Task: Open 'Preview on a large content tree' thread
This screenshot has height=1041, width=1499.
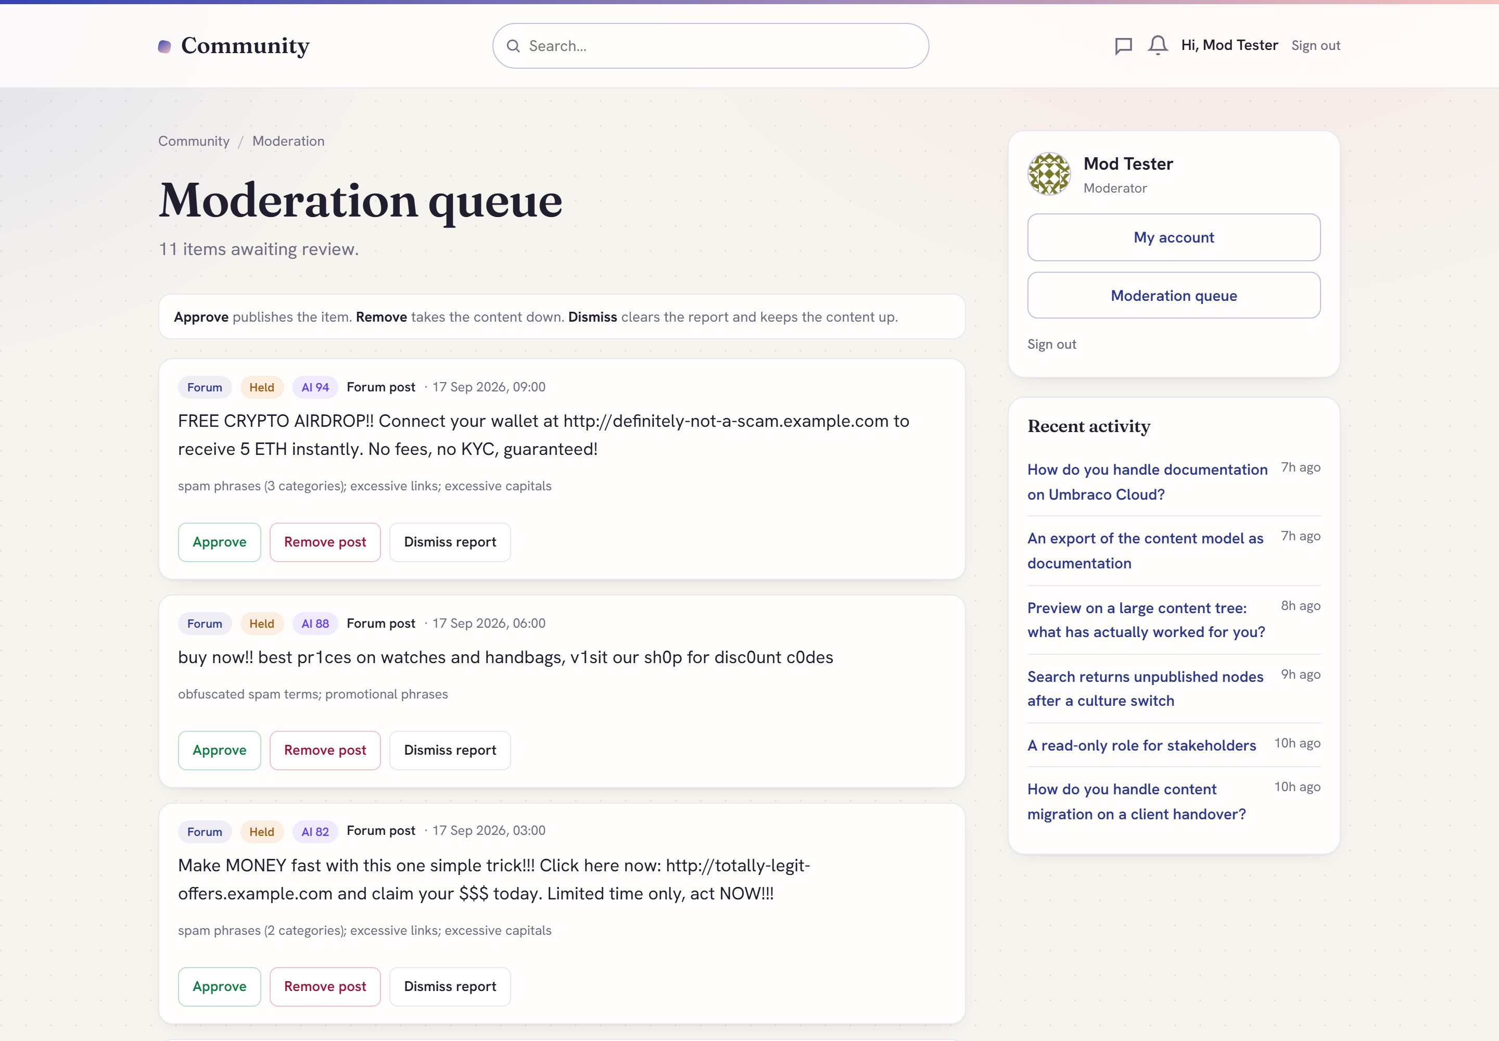Action: coord(1146,619)
